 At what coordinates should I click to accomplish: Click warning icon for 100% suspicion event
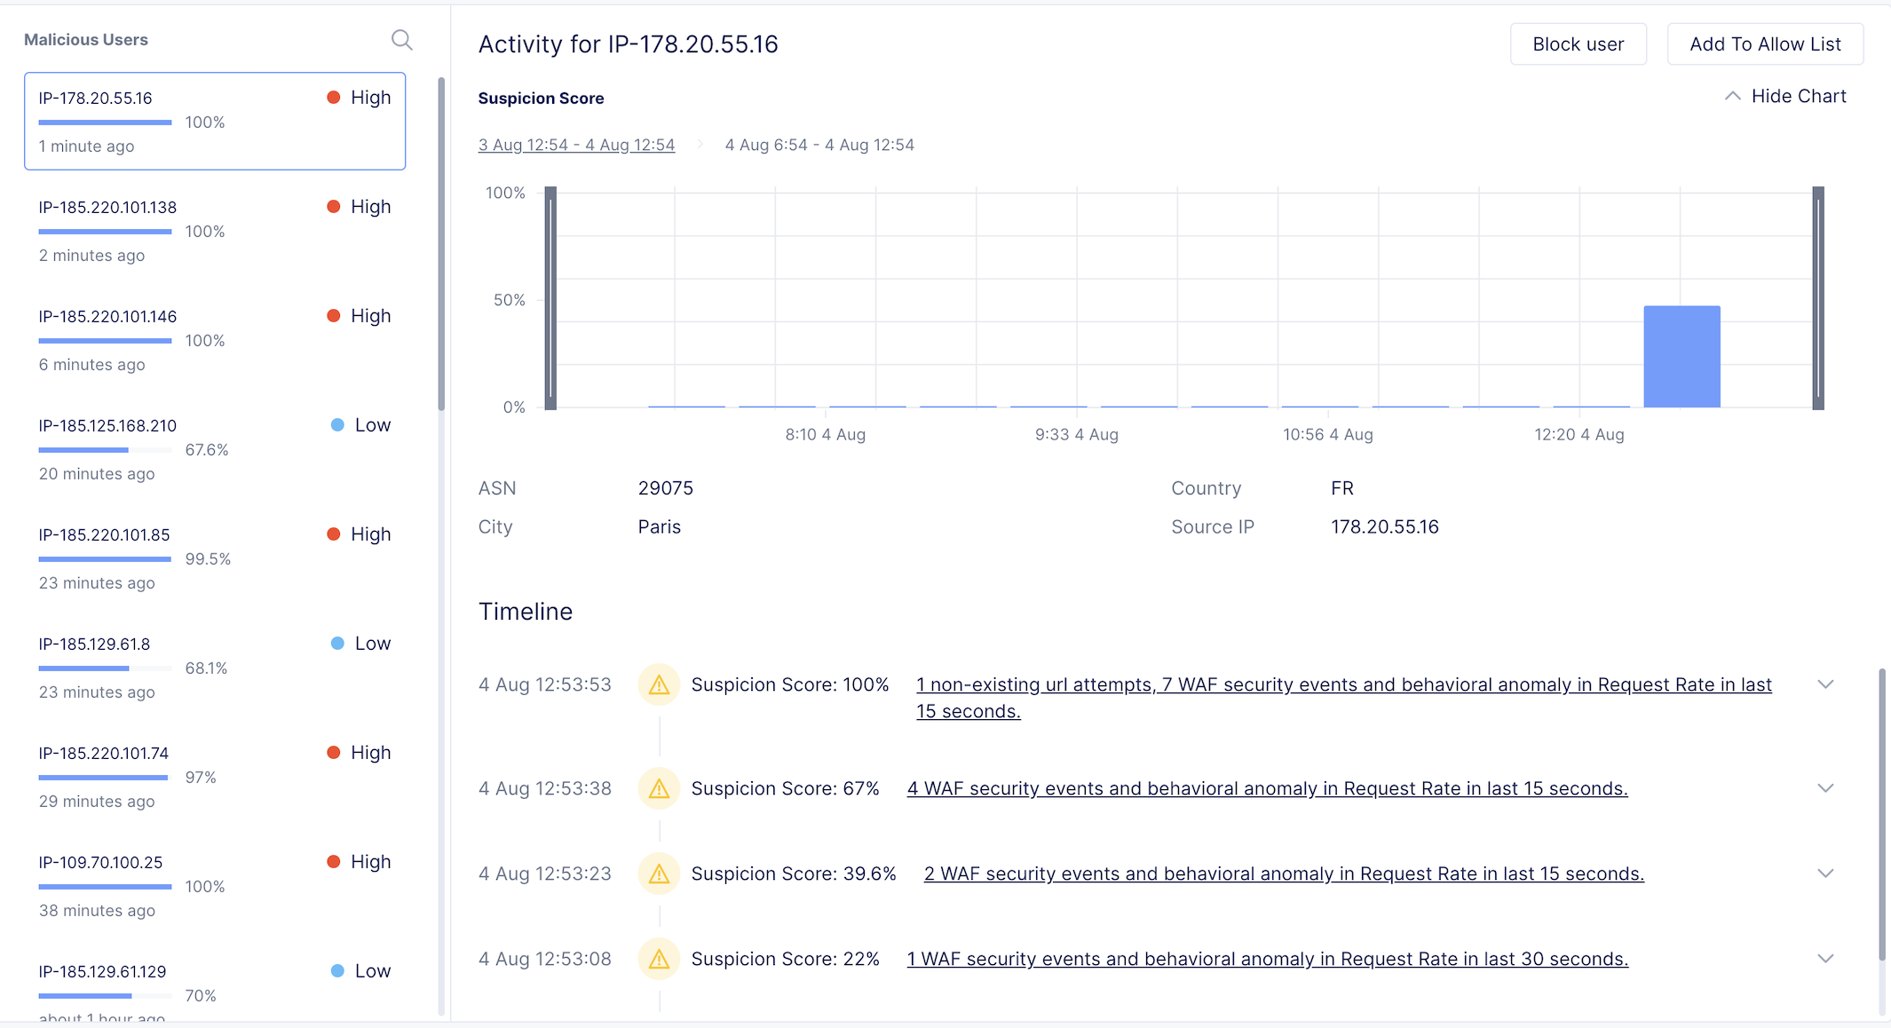[659, 685]
